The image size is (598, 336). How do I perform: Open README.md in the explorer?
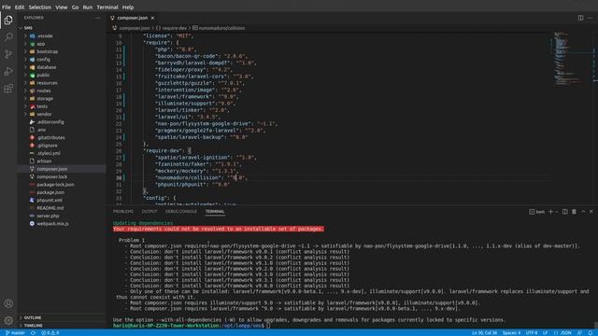(x=50, y=208)
